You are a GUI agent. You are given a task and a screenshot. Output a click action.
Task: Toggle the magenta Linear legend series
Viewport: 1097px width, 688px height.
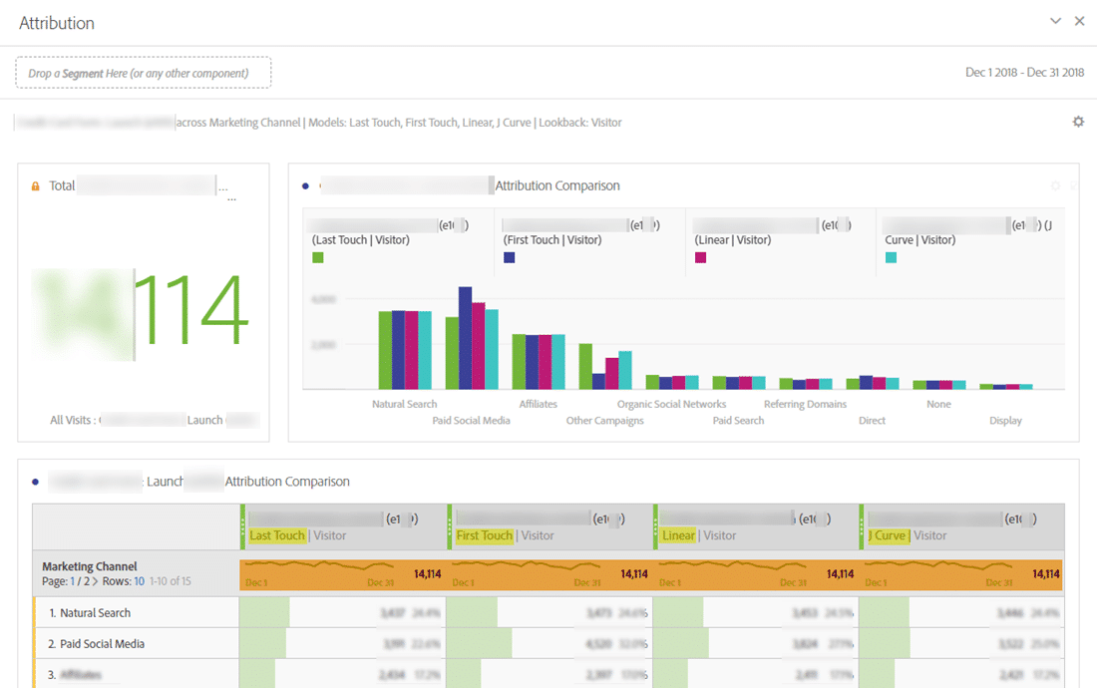point(700,257)
